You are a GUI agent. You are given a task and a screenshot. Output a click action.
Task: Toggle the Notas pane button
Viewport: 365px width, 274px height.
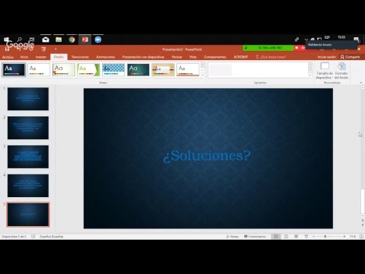(233, 237)
